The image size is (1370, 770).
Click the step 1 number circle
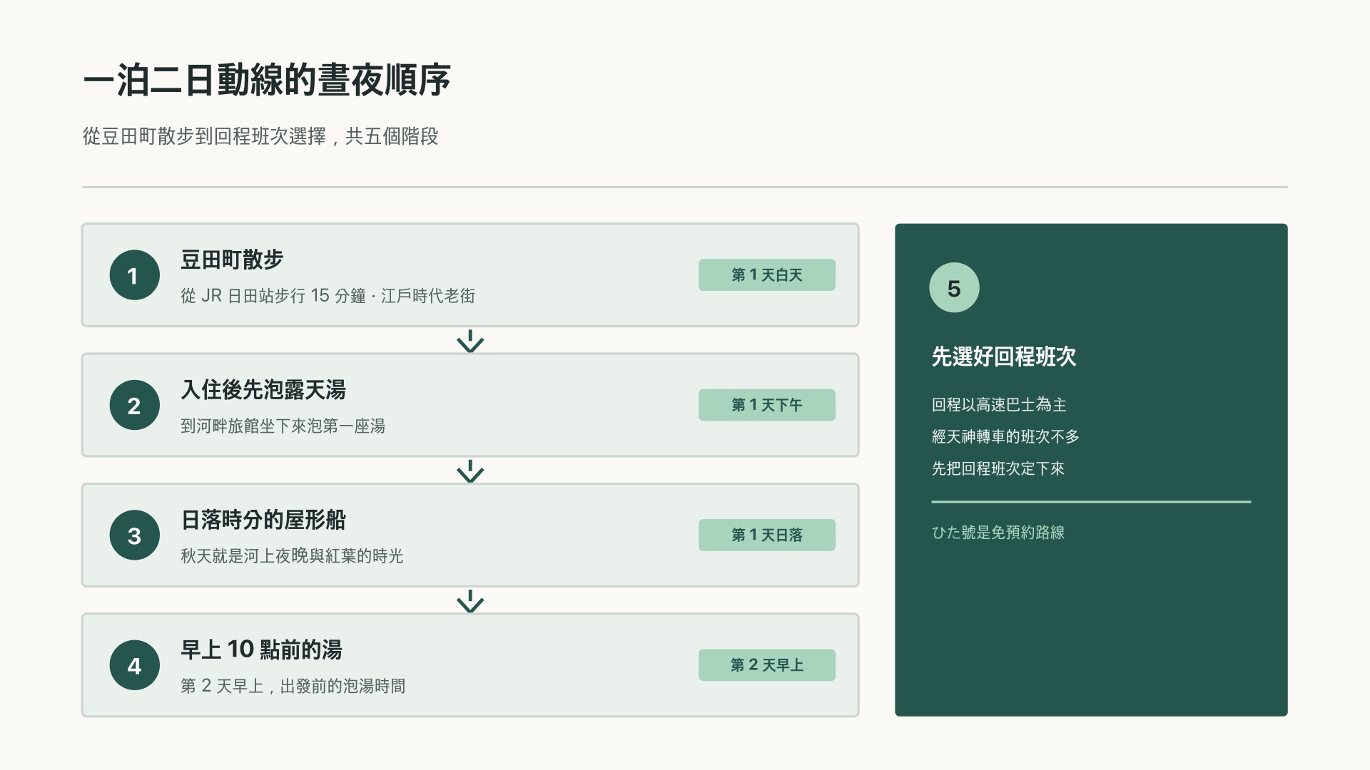134,275
